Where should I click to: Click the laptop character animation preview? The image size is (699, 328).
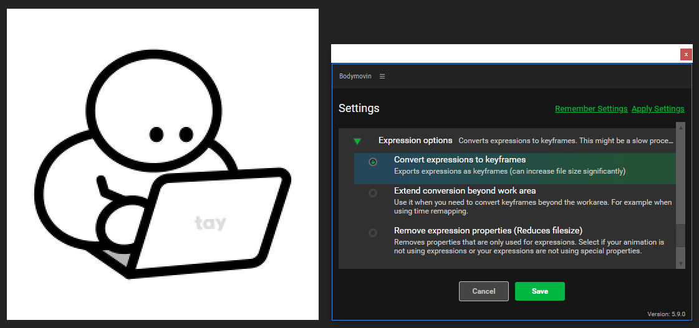[163, 164]
